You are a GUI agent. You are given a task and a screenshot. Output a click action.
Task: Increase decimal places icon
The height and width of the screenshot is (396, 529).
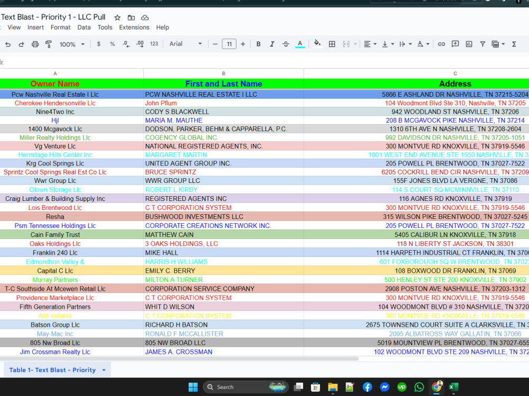point(140,44)
